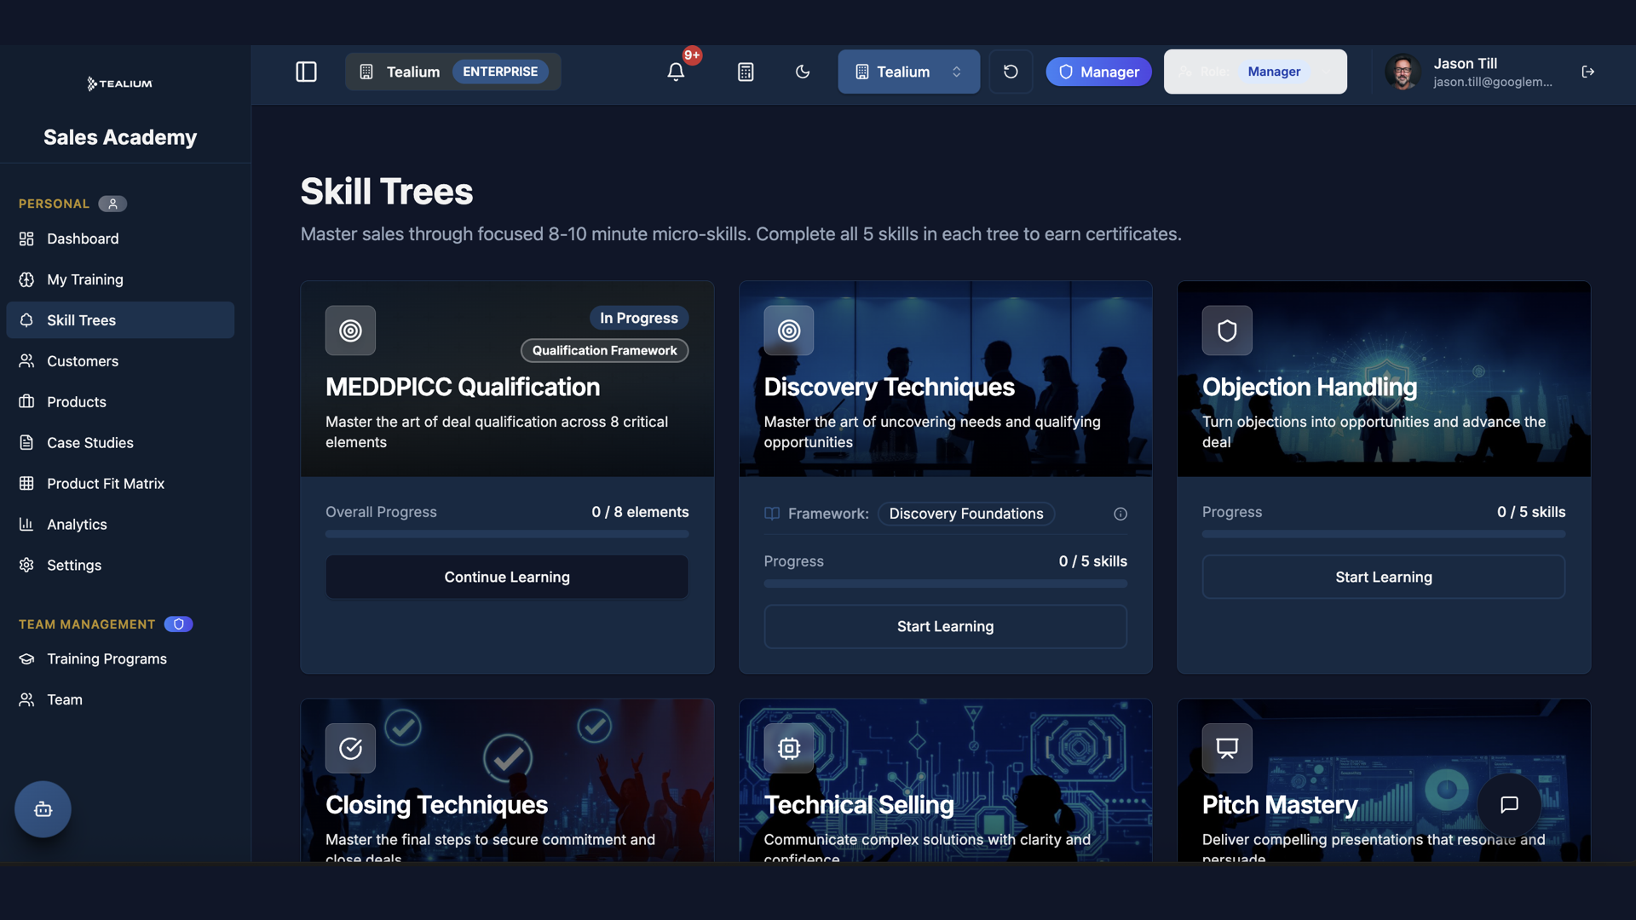Click the Analytics bar chart icon

pyautogui.click(x=26, y=525)
